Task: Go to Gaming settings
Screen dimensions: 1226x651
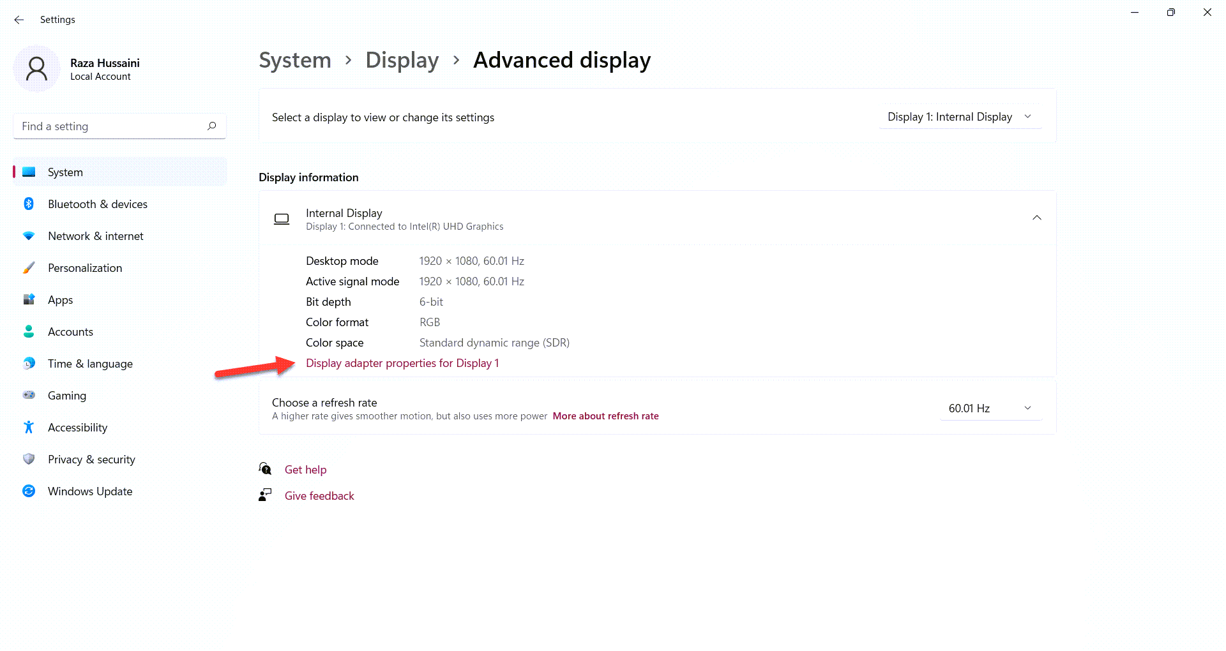Action: tap(67, 396)
